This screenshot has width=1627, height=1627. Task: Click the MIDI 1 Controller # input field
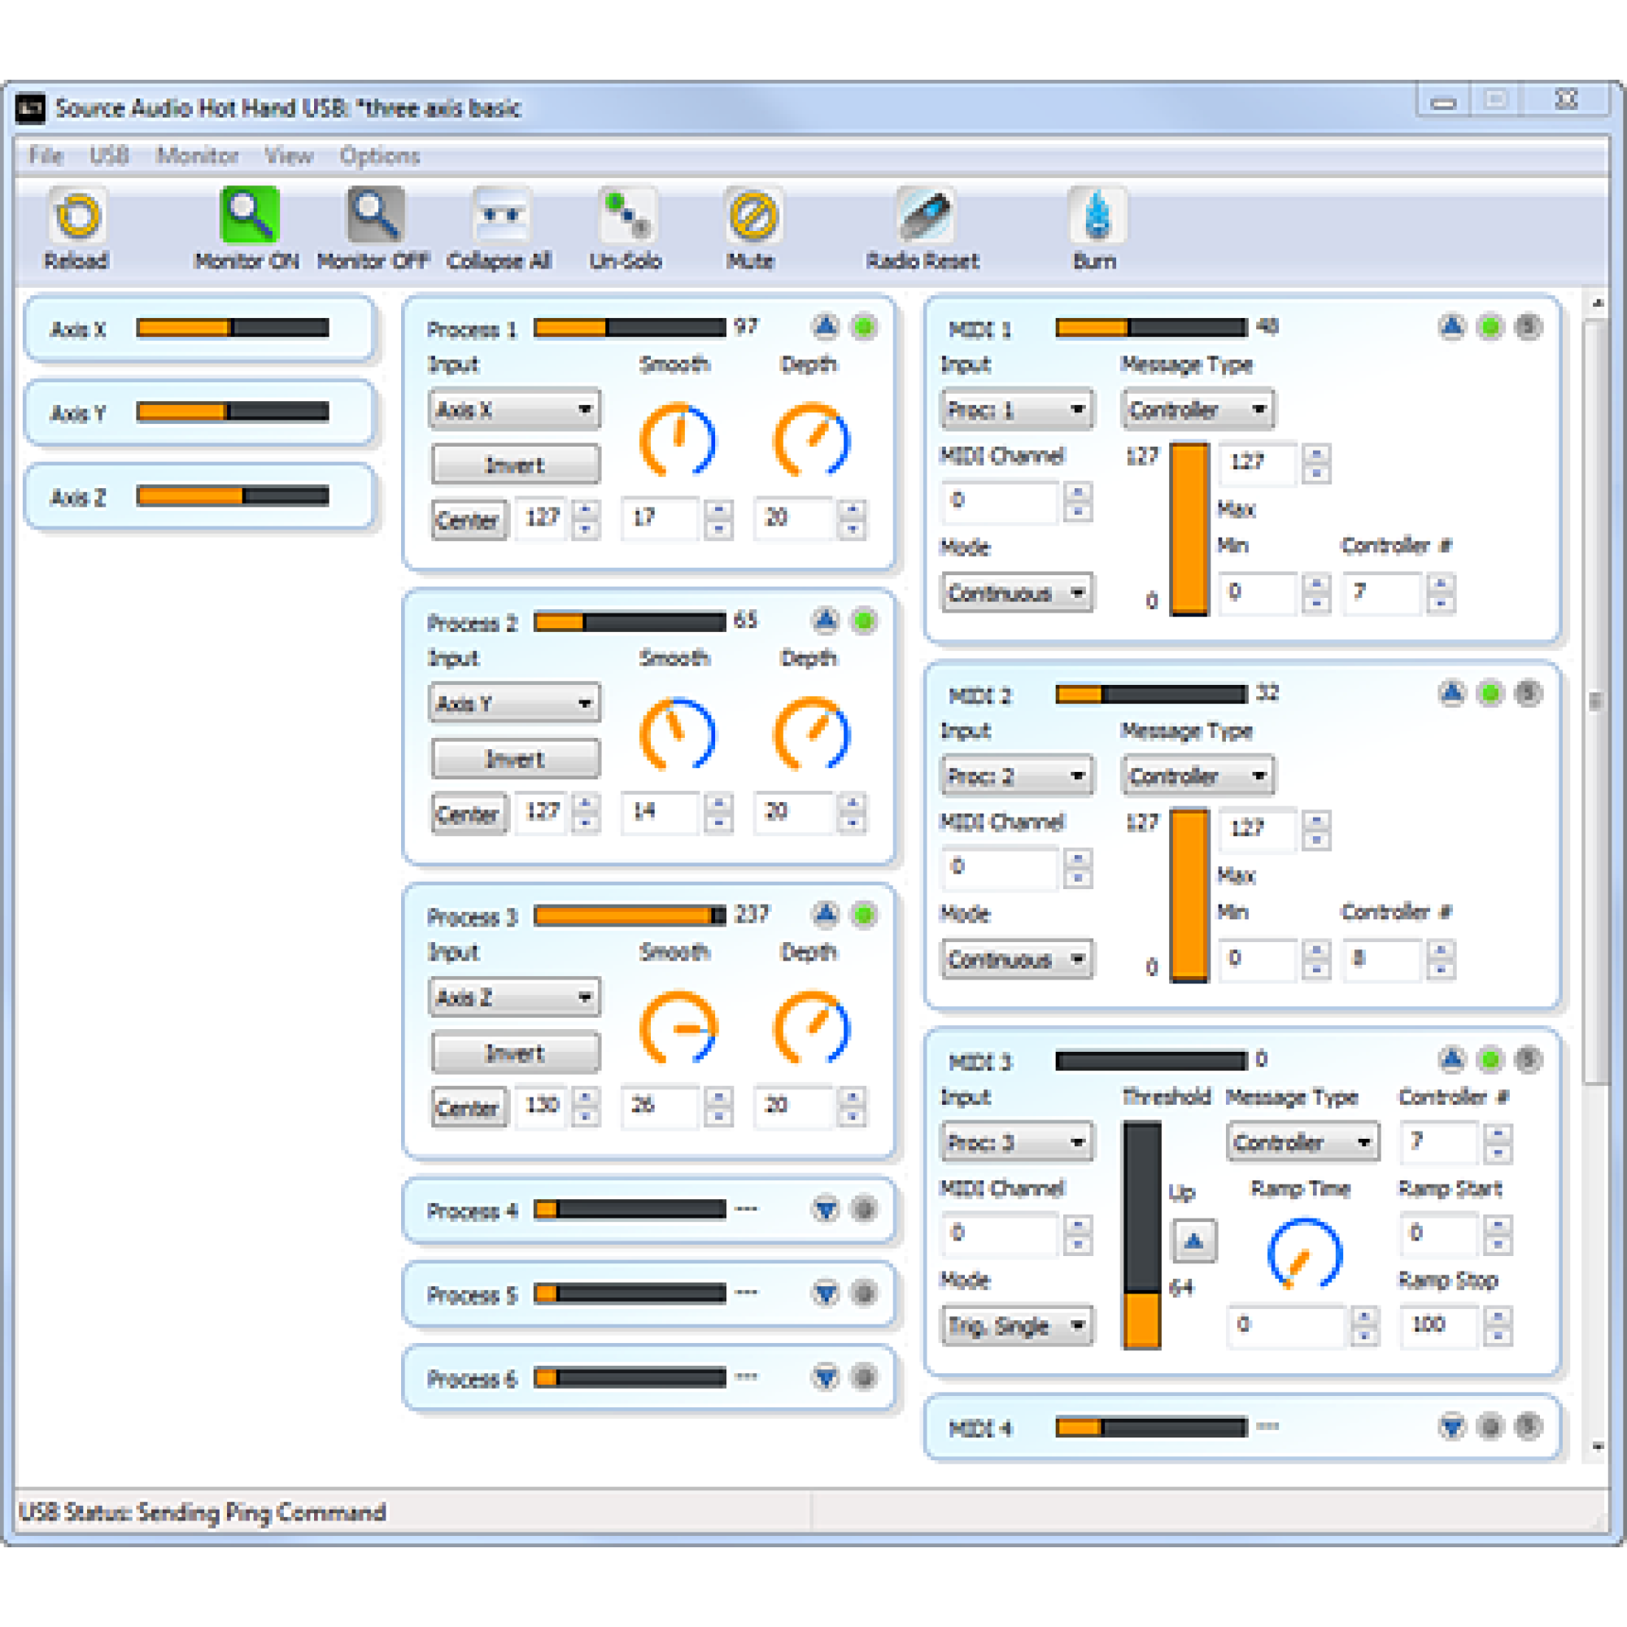1381,592
